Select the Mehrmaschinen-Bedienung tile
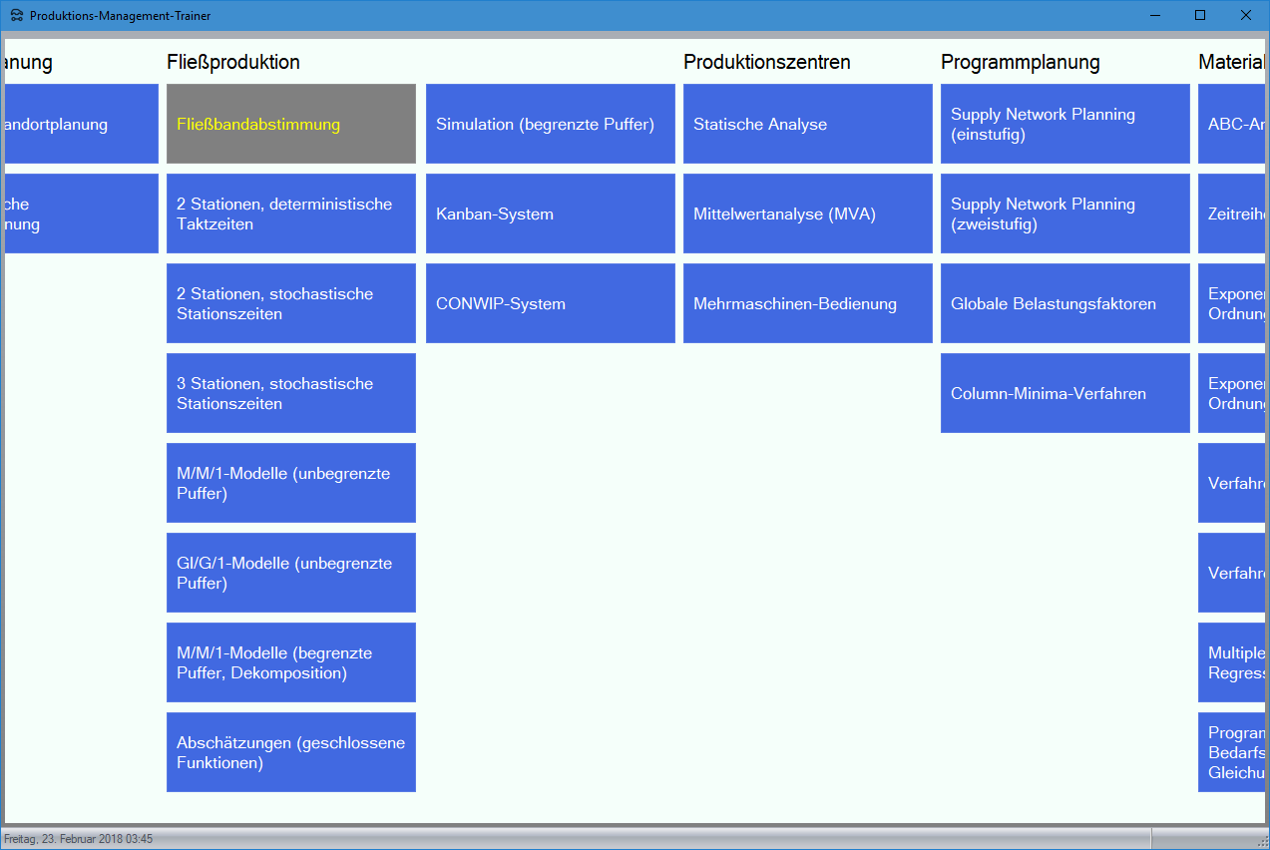This screenshot has height=850, width=1270. tap(807, 303)
